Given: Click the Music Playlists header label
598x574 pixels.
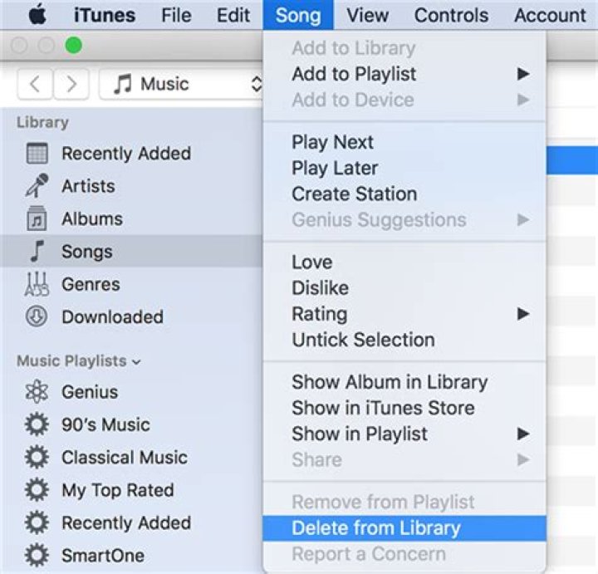Looking at the screenshot, I should (71, 361).
